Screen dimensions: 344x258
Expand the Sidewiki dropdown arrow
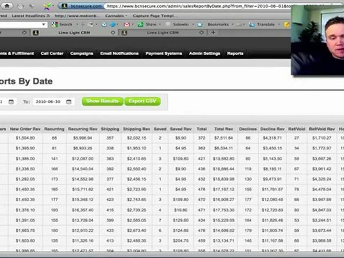(x=193, y=24)
